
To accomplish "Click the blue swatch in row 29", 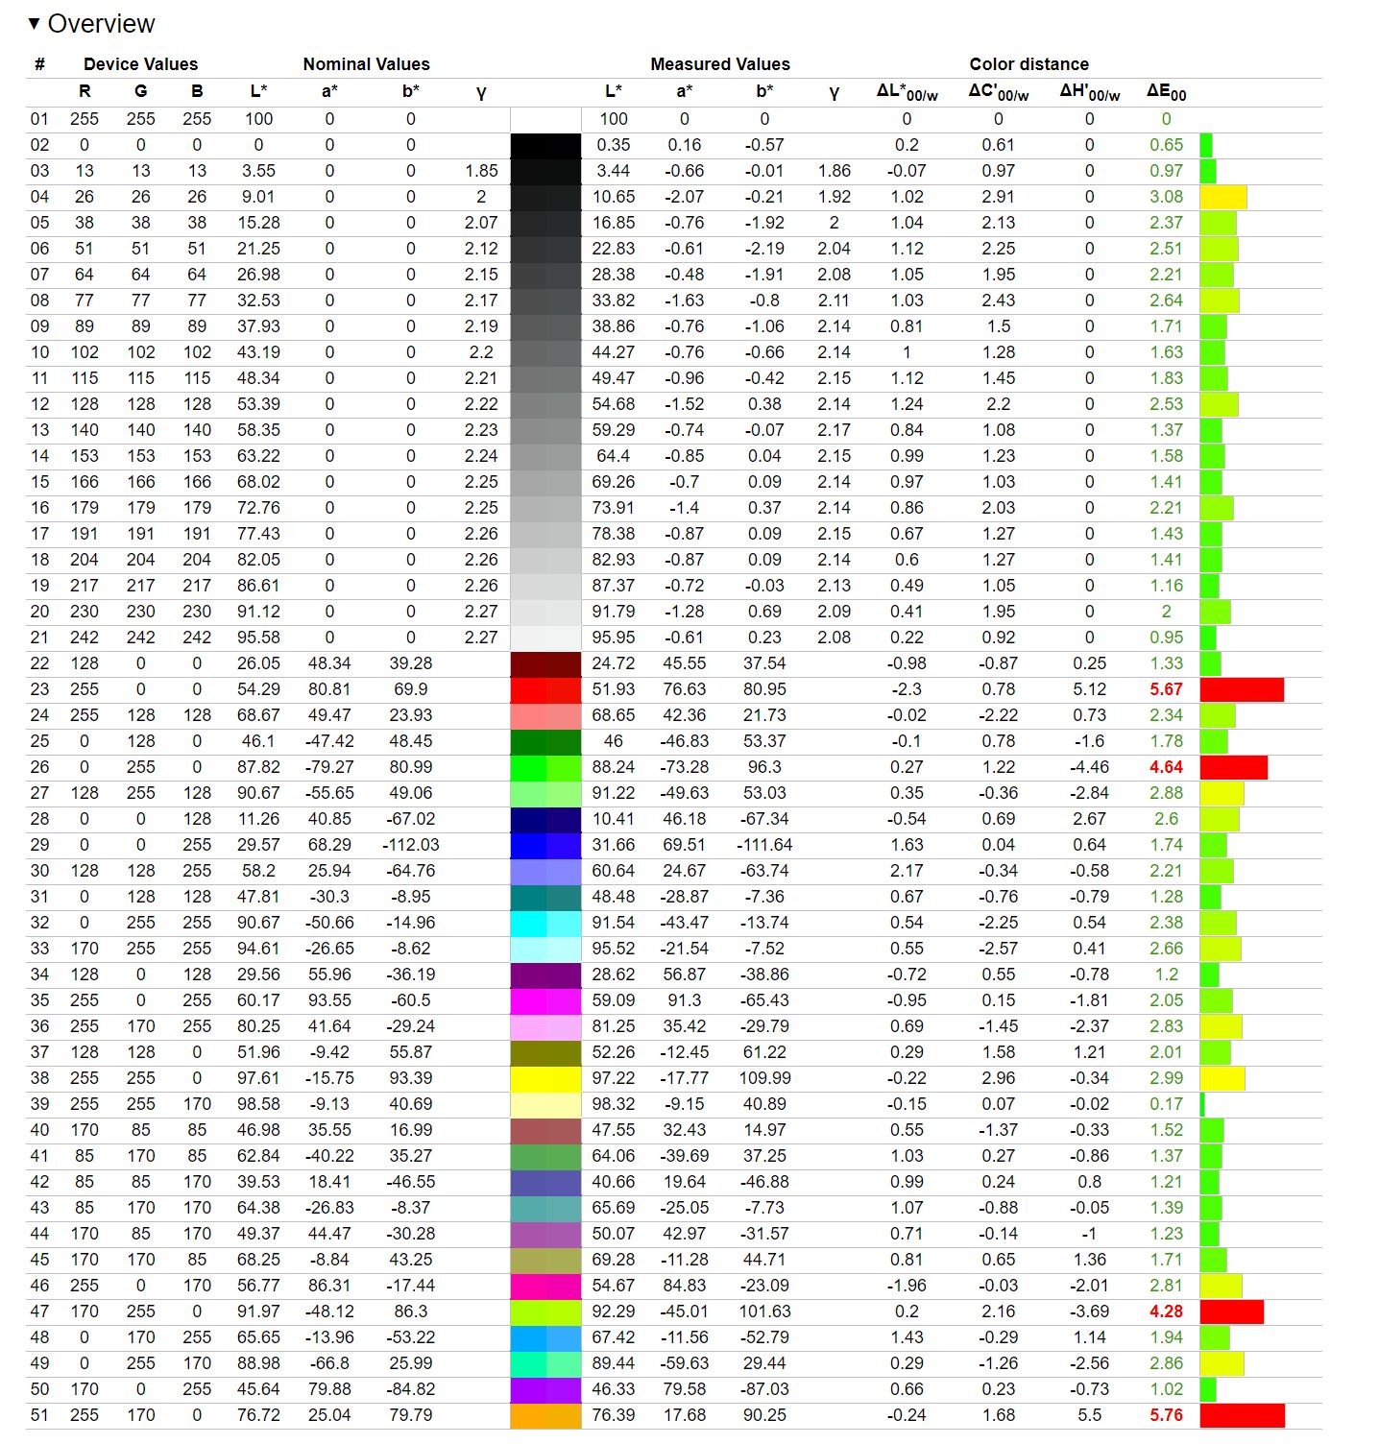I will (x=545, y=845).
